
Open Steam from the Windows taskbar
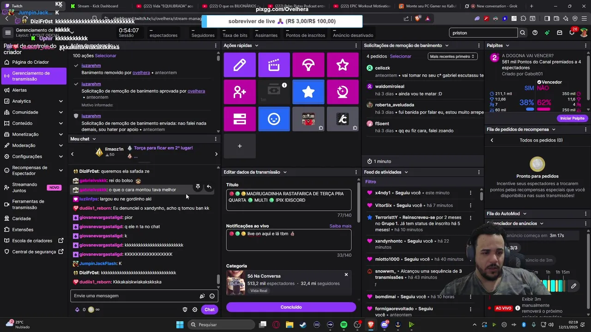(x=303, y=325)
